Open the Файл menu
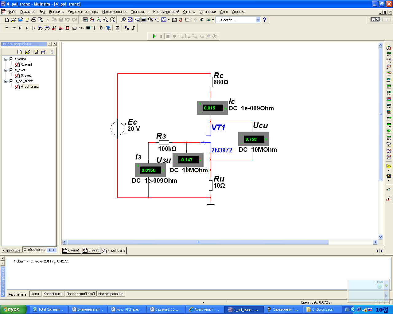This screenshot has height=314, width=393. point(12,12)
